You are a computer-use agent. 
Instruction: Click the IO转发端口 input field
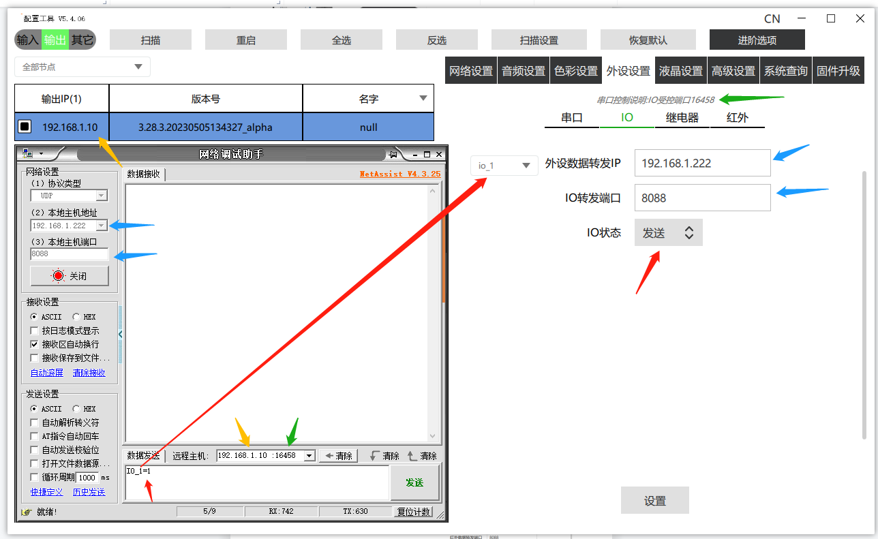pyautogui.click(x=702, y=198)
